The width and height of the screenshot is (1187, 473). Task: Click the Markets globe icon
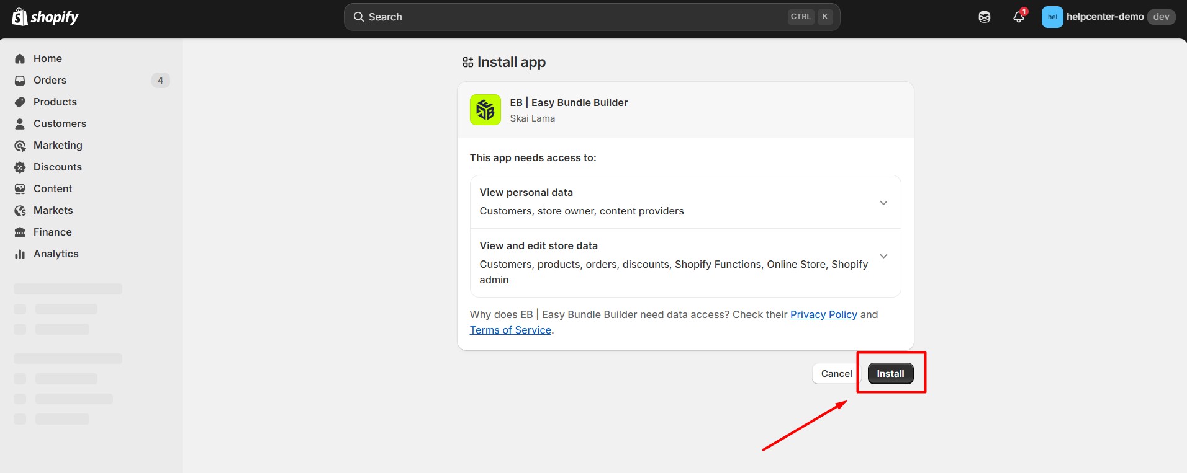[x=20, y=210]
